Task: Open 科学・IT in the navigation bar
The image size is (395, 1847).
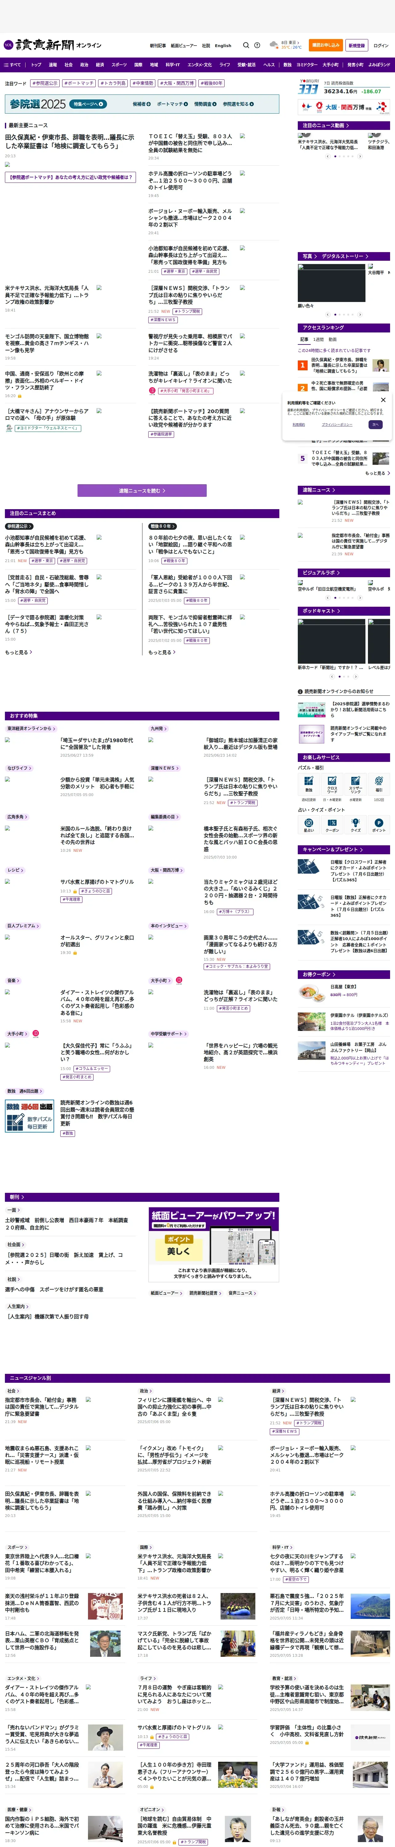Action: click(x=173, y=65)
